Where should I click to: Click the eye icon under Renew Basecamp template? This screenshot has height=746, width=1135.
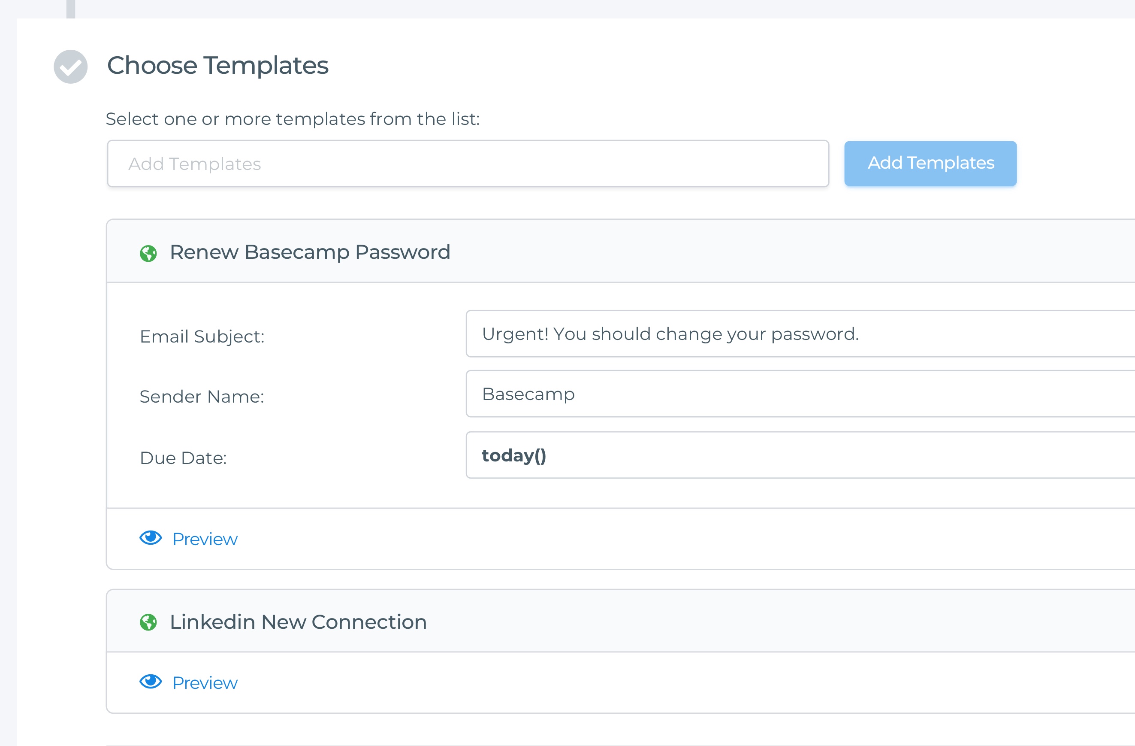click(151, 538)
